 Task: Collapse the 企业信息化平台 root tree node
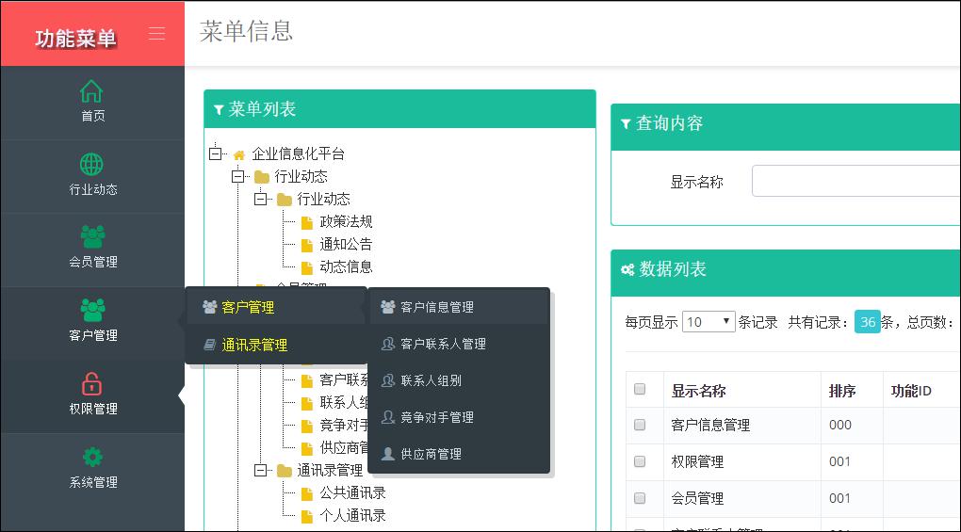point(215,153)
